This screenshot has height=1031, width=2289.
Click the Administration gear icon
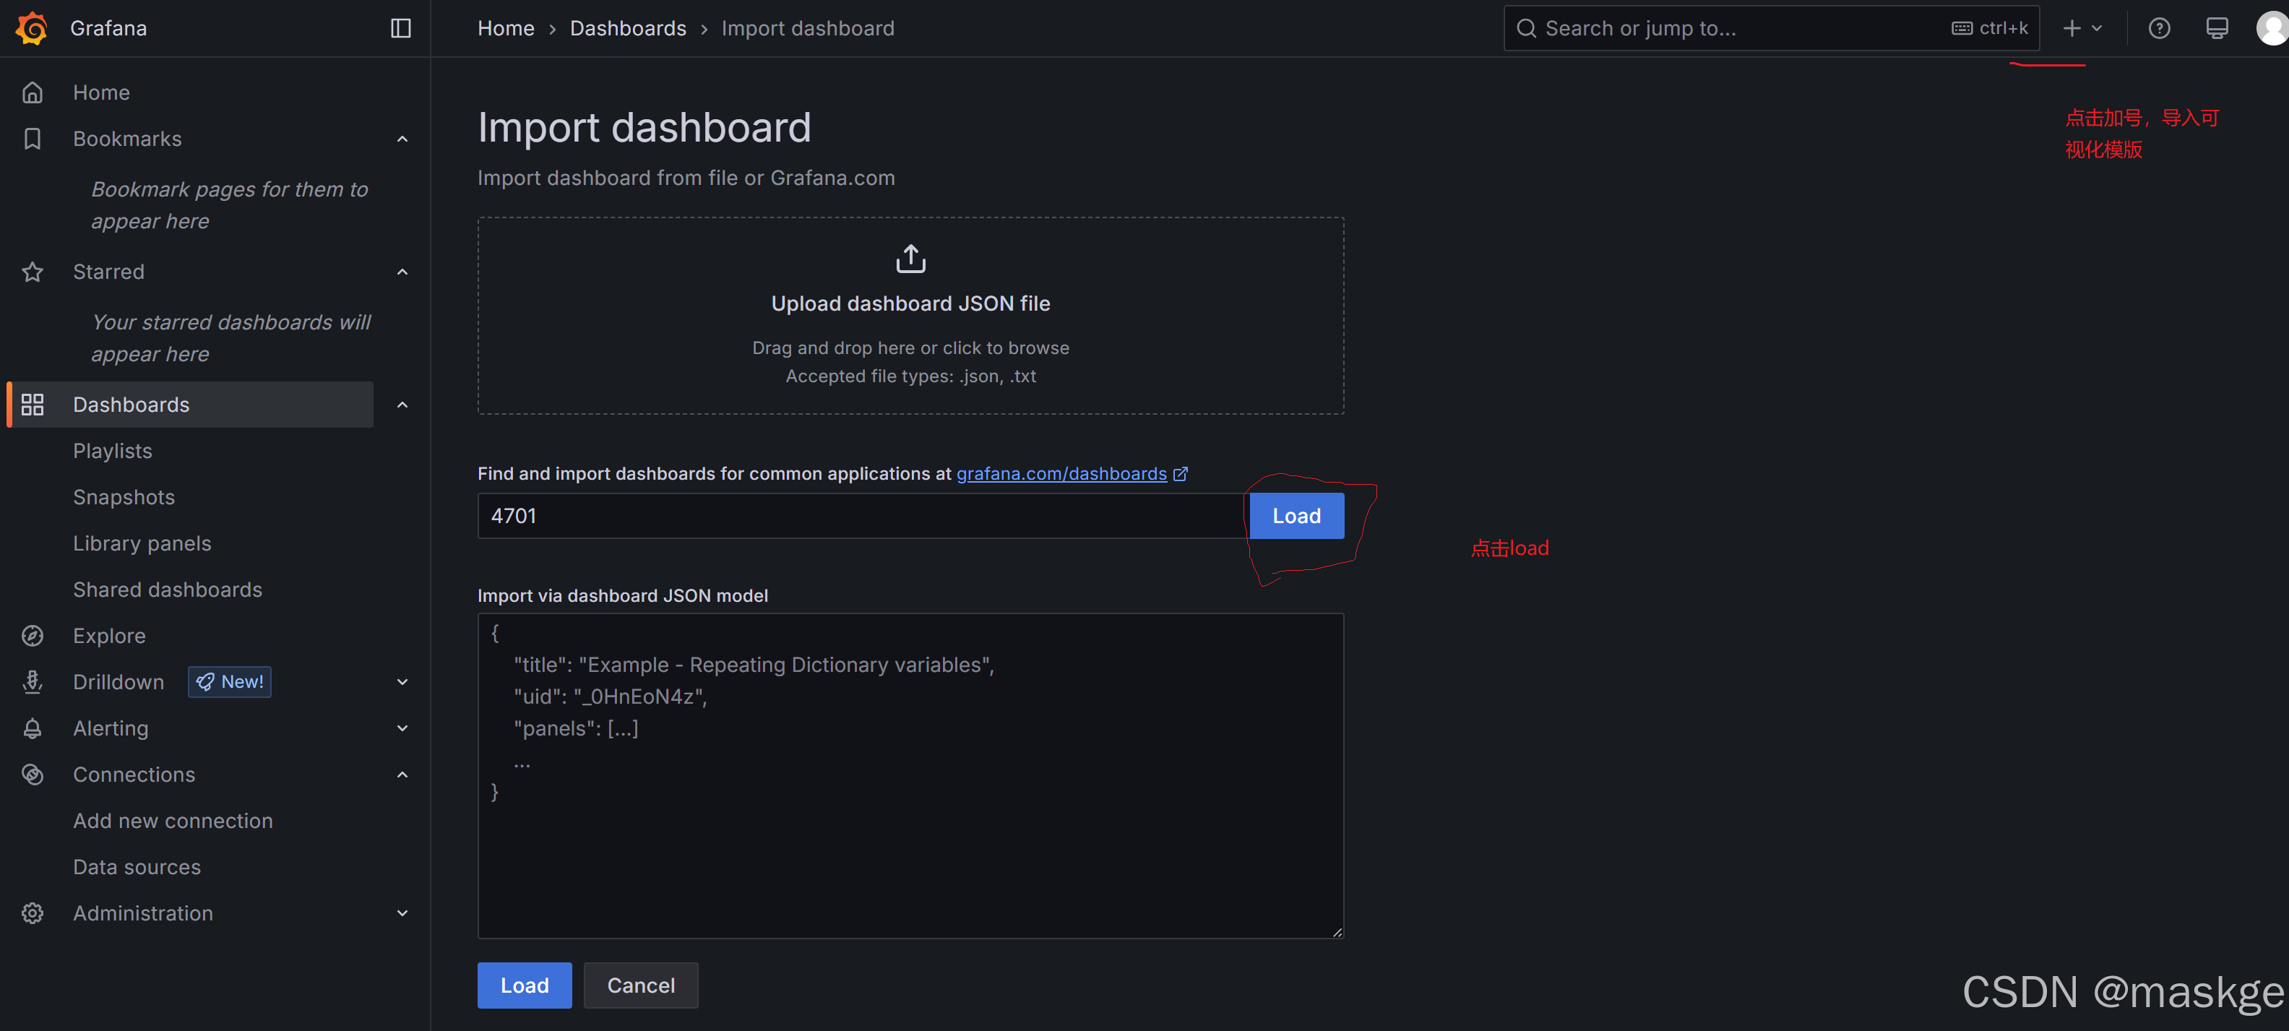pyautogui.click(x=33, y=913)
